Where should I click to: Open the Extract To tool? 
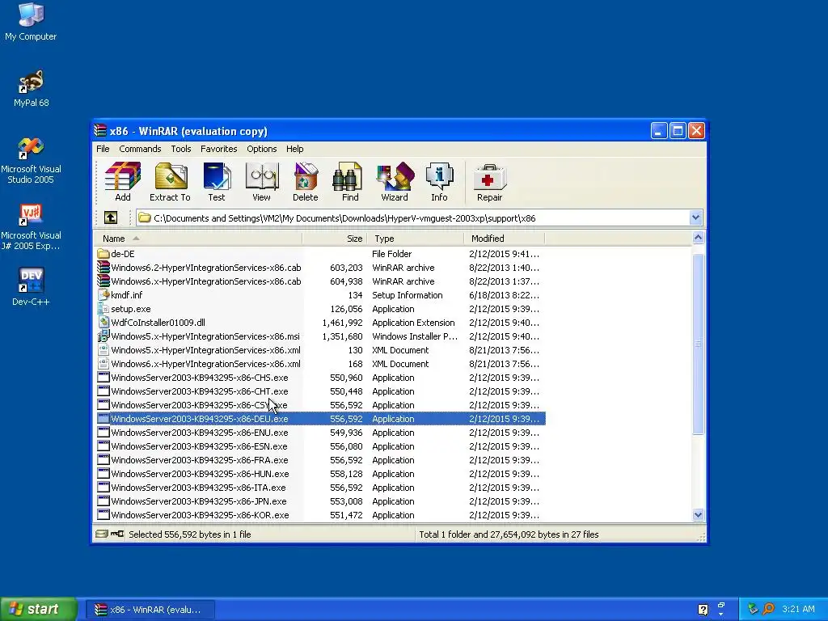pos(170,182)
